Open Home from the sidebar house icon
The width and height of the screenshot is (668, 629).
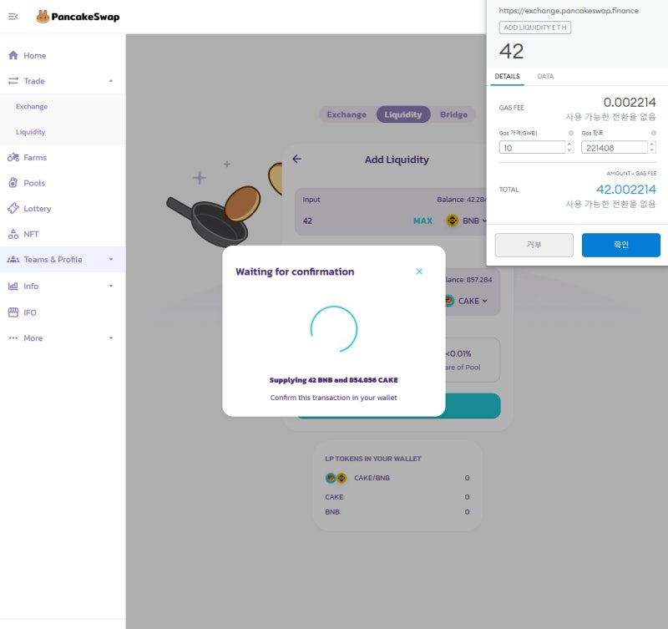(13, 55)
